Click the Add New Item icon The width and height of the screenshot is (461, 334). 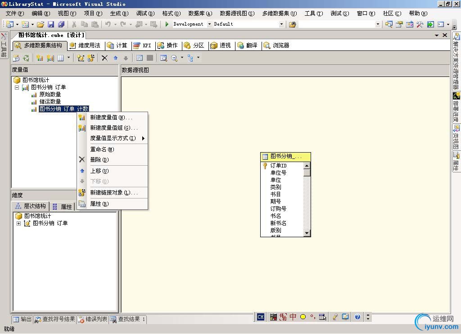tap(25, 24)
